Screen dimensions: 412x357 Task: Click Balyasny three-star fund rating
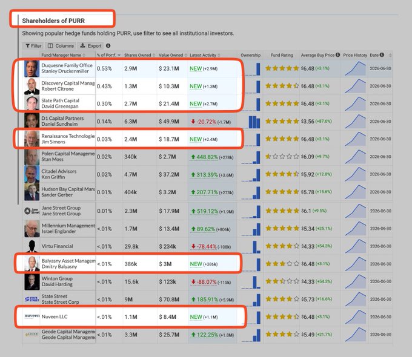pos(282,264)
